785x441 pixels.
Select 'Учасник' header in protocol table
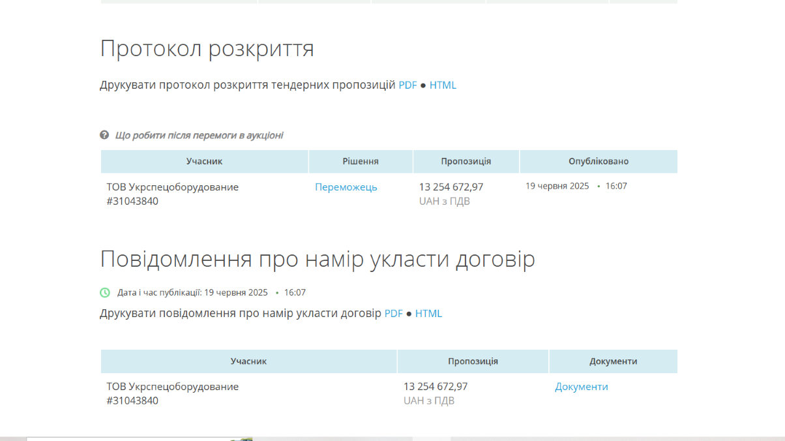[204, 161]
